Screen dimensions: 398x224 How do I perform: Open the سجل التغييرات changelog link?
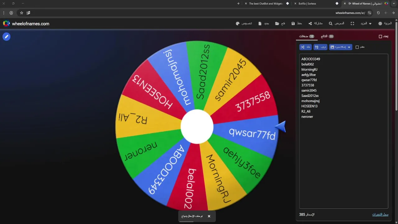380,215
